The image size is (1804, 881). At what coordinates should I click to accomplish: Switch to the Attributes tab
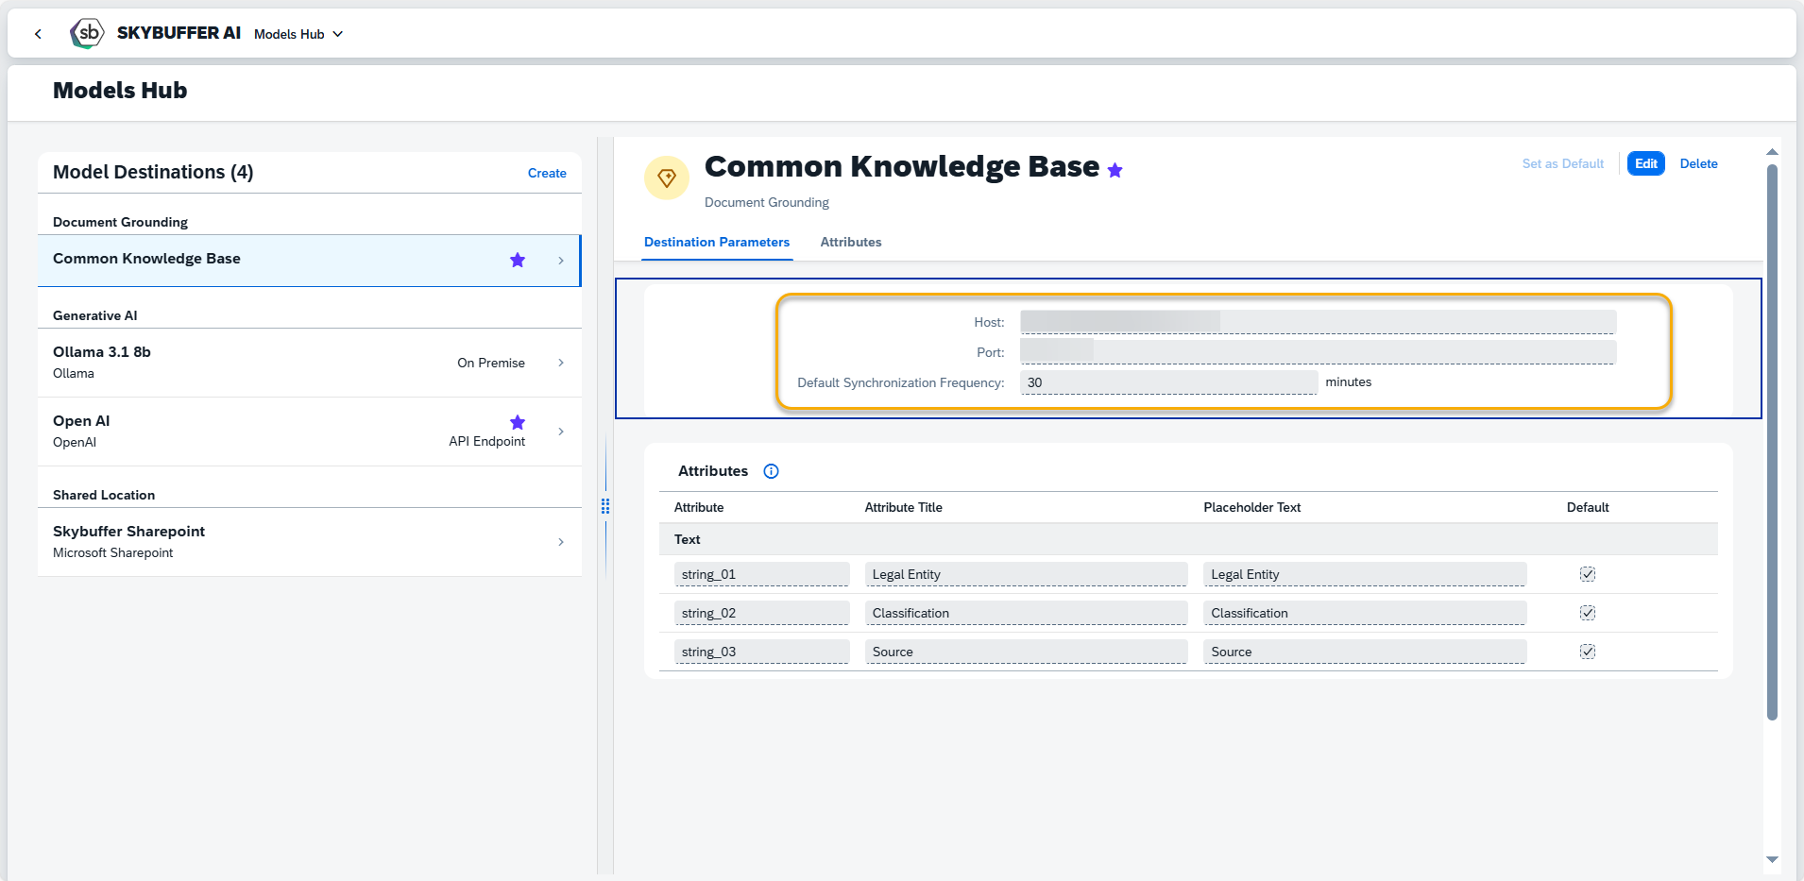851,242
